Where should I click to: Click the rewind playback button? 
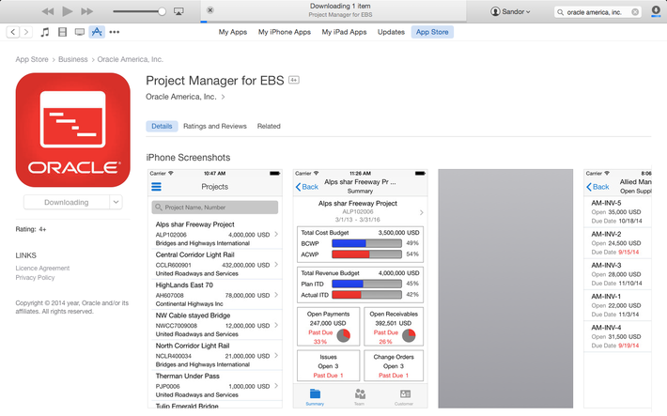click(x=48, y=11)
